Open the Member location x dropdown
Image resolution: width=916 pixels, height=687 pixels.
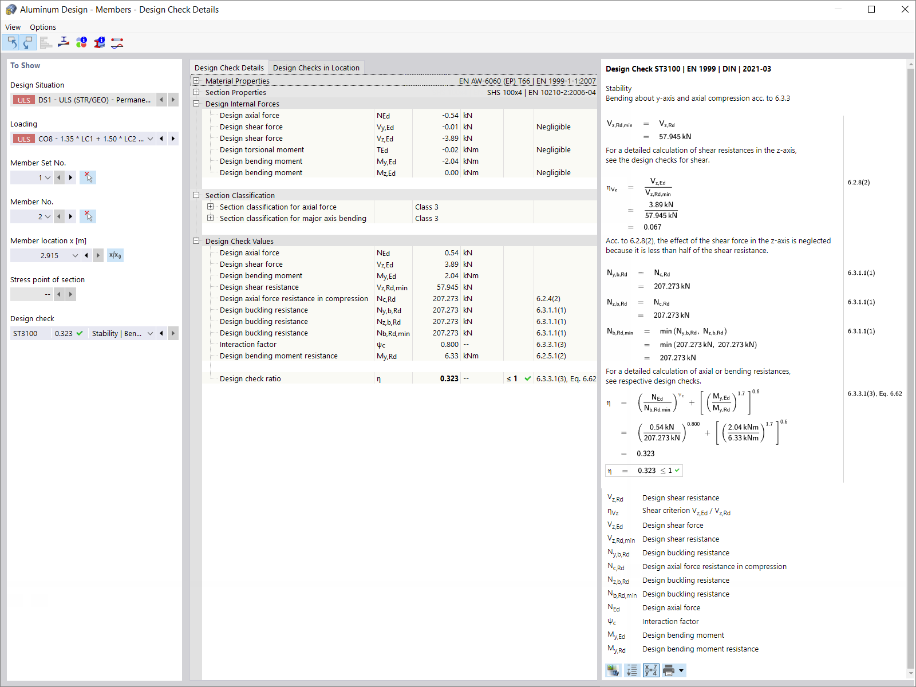tap(75, 255)
